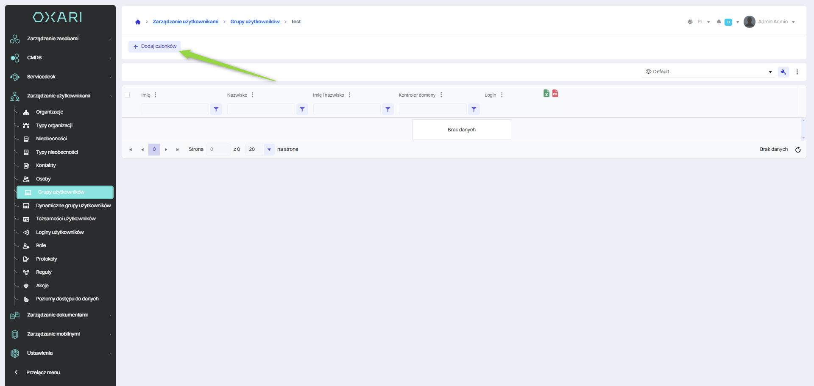Image resolution: width=814 pixels, height=386 pixels.
Task: Open Osoby in the sidebar
Action: pos(43,179)
